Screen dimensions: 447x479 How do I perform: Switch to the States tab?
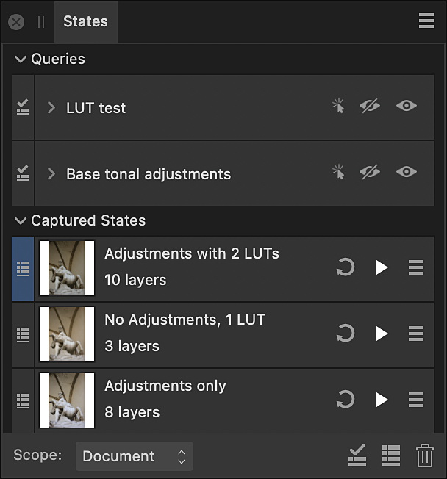[85, 21]
